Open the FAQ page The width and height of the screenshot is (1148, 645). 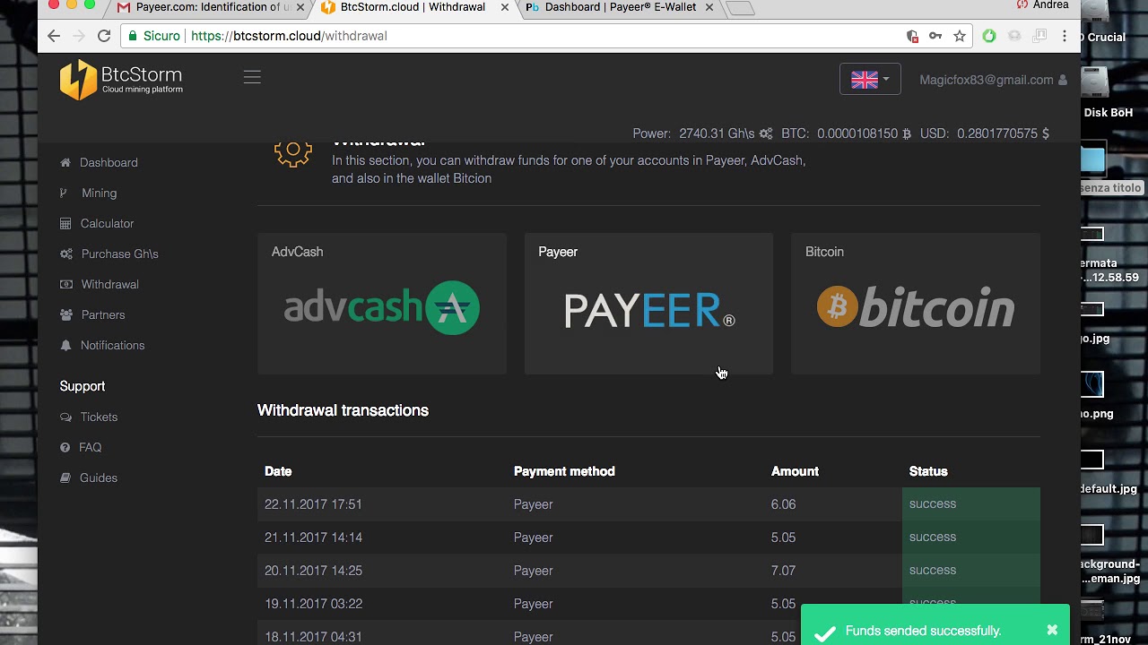pyautogui.click(x=90, y=447)
